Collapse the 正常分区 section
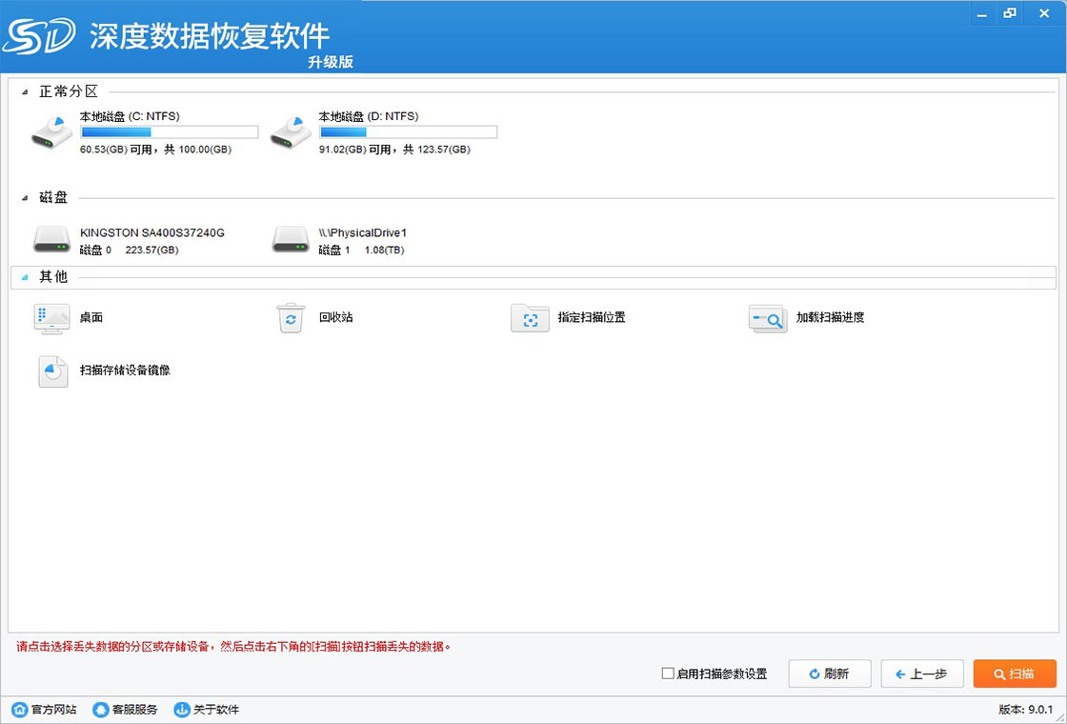Screen dimensions: 1067x724 25,91
